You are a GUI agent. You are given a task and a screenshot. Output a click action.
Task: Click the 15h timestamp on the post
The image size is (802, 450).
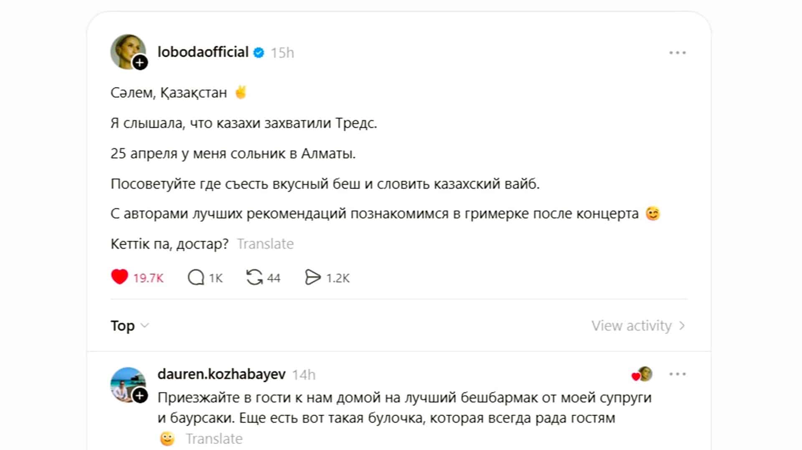tap(282, 53)
